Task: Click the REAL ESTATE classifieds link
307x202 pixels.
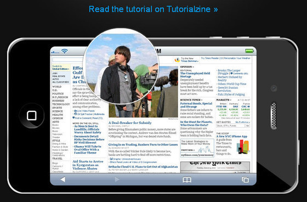Action: tap(59, 76)
